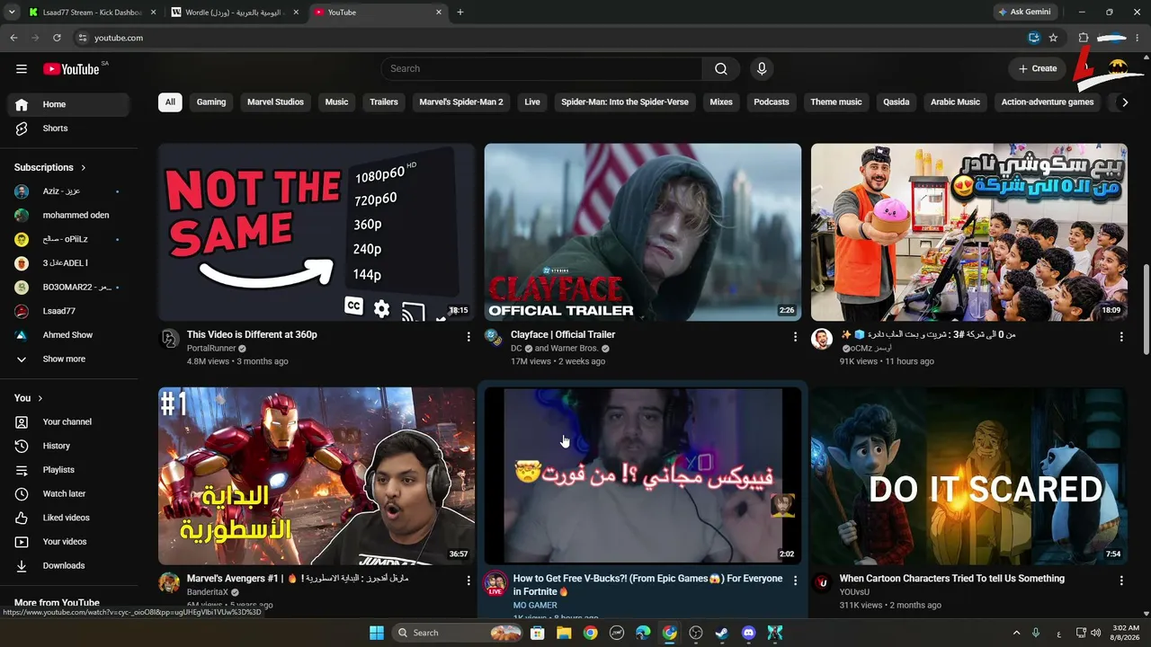Start voice search with the microphone
Image resolution: width=1151 pixels, height=647 pixels.
point(762,68)
